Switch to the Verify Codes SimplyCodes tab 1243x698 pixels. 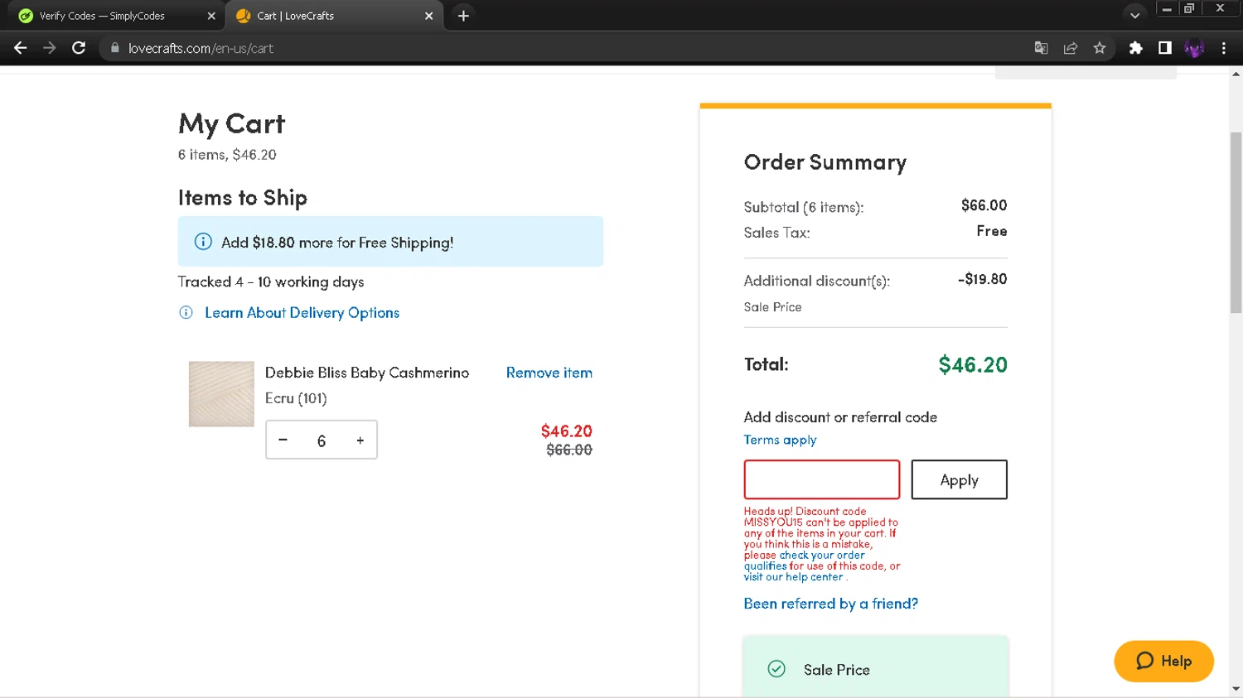(102, 16)
